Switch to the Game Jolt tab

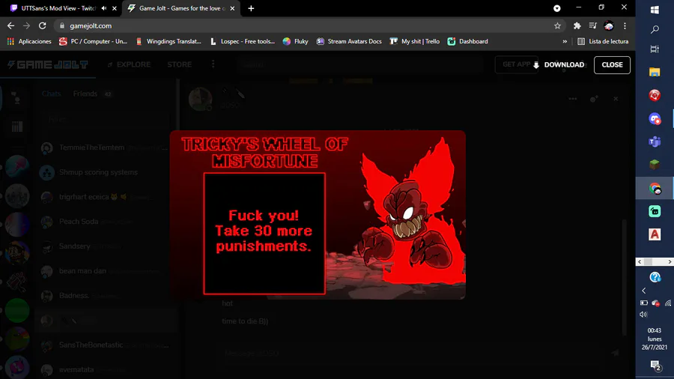[181, 8]
